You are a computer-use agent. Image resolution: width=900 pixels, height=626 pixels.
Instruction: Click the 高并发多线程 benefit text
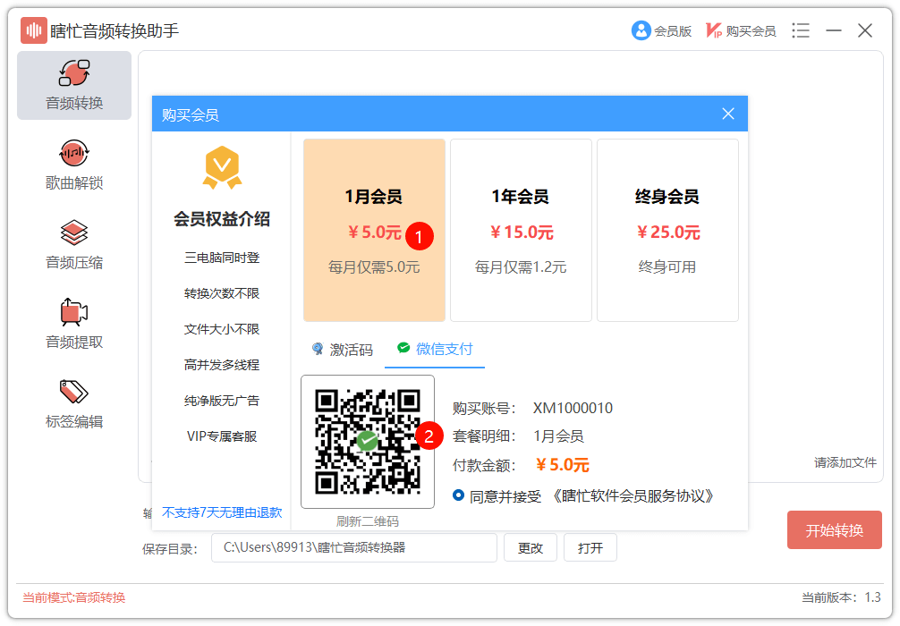(x=222, y=364)
